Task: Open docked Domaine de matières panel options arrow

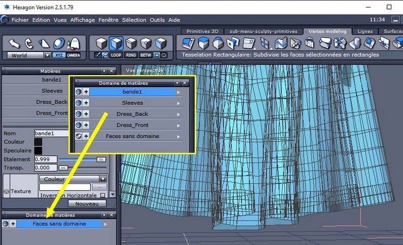Action: point(104,215)
